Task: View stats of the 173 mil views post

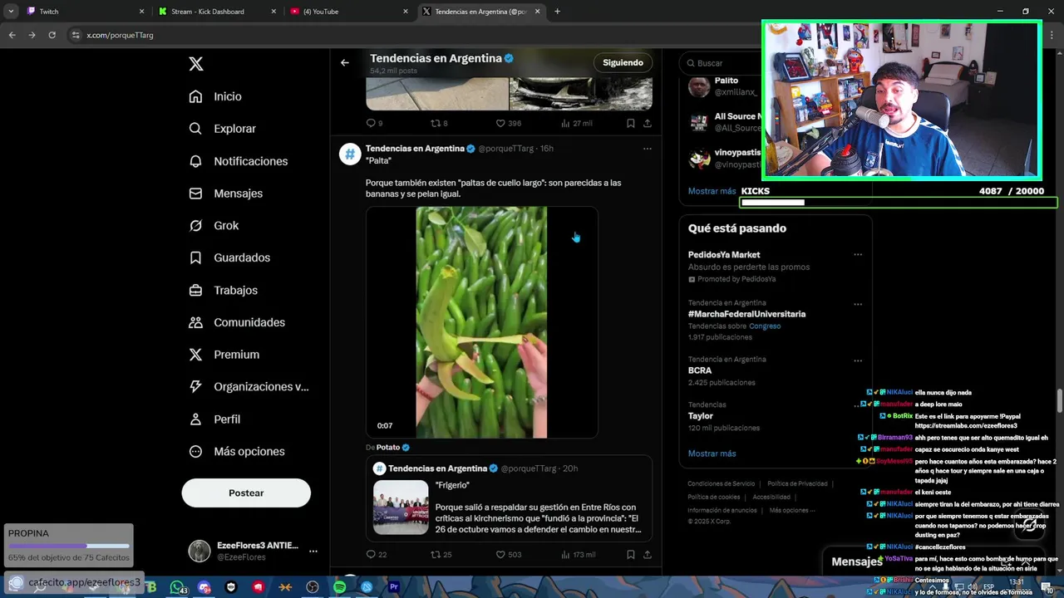Action: click(x=579, y=554)
